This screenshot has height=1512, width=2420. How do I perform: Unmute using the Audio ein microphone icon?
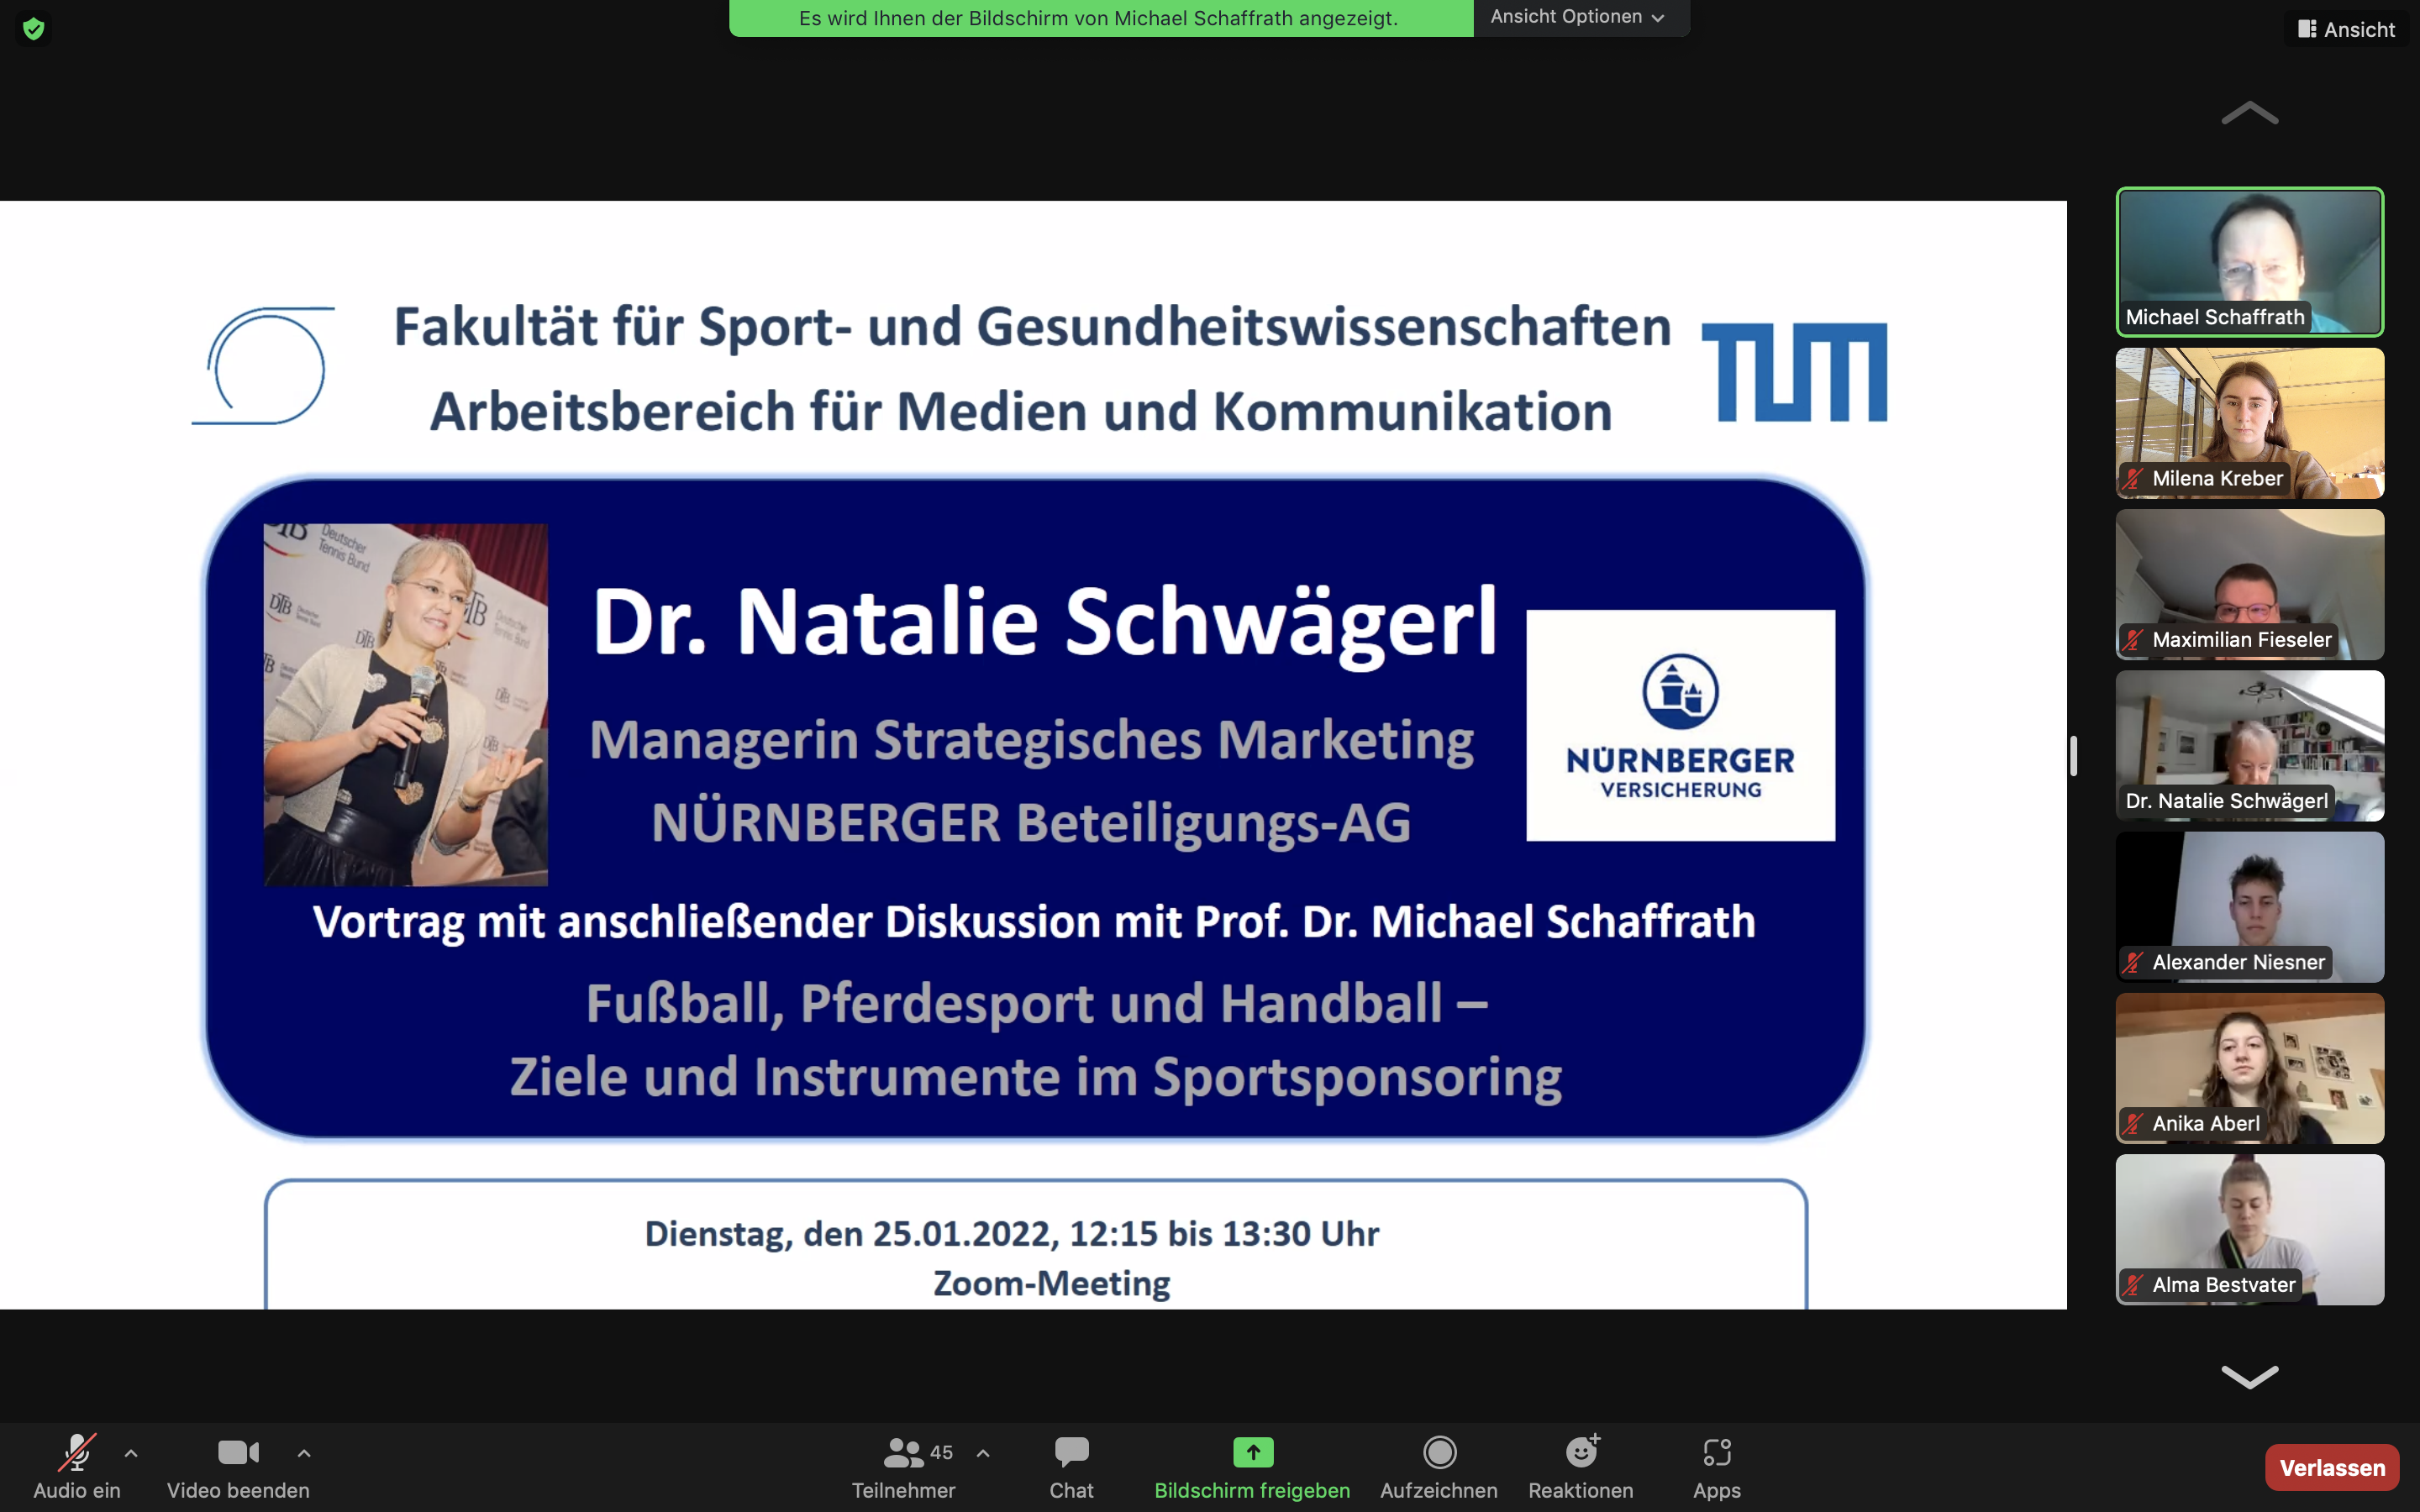(77, 1452)
